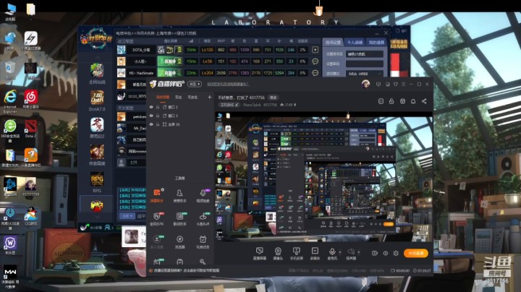Open chat bubble on HS- Hachimate row
Screen dimensions: 521x292
coord(315,73)
